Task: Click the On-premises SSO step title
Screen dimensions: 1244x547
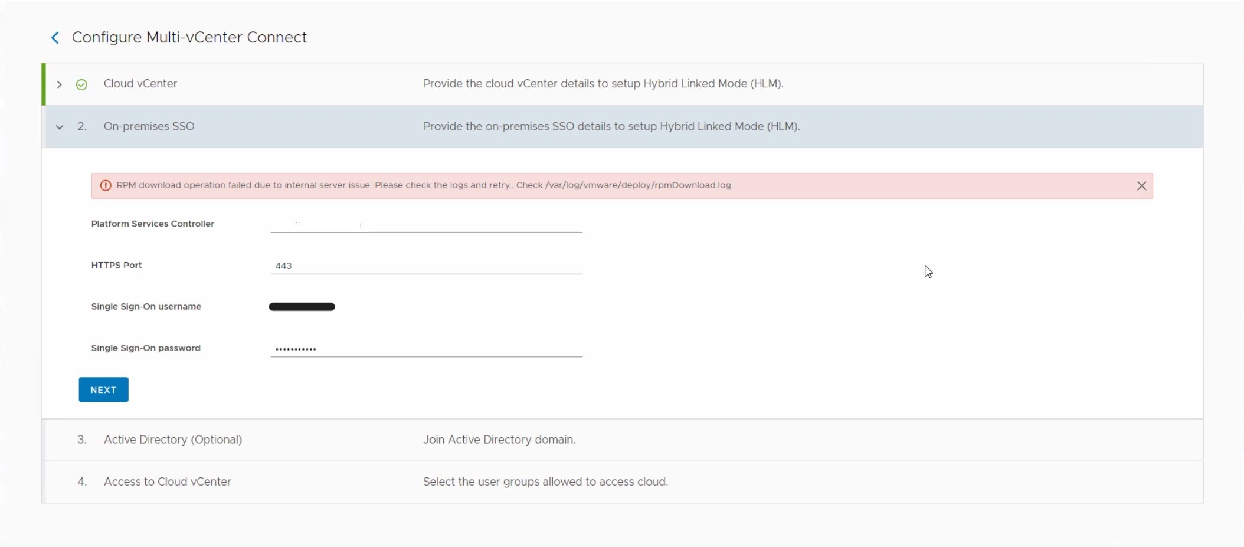Action: tap(149, 126)
